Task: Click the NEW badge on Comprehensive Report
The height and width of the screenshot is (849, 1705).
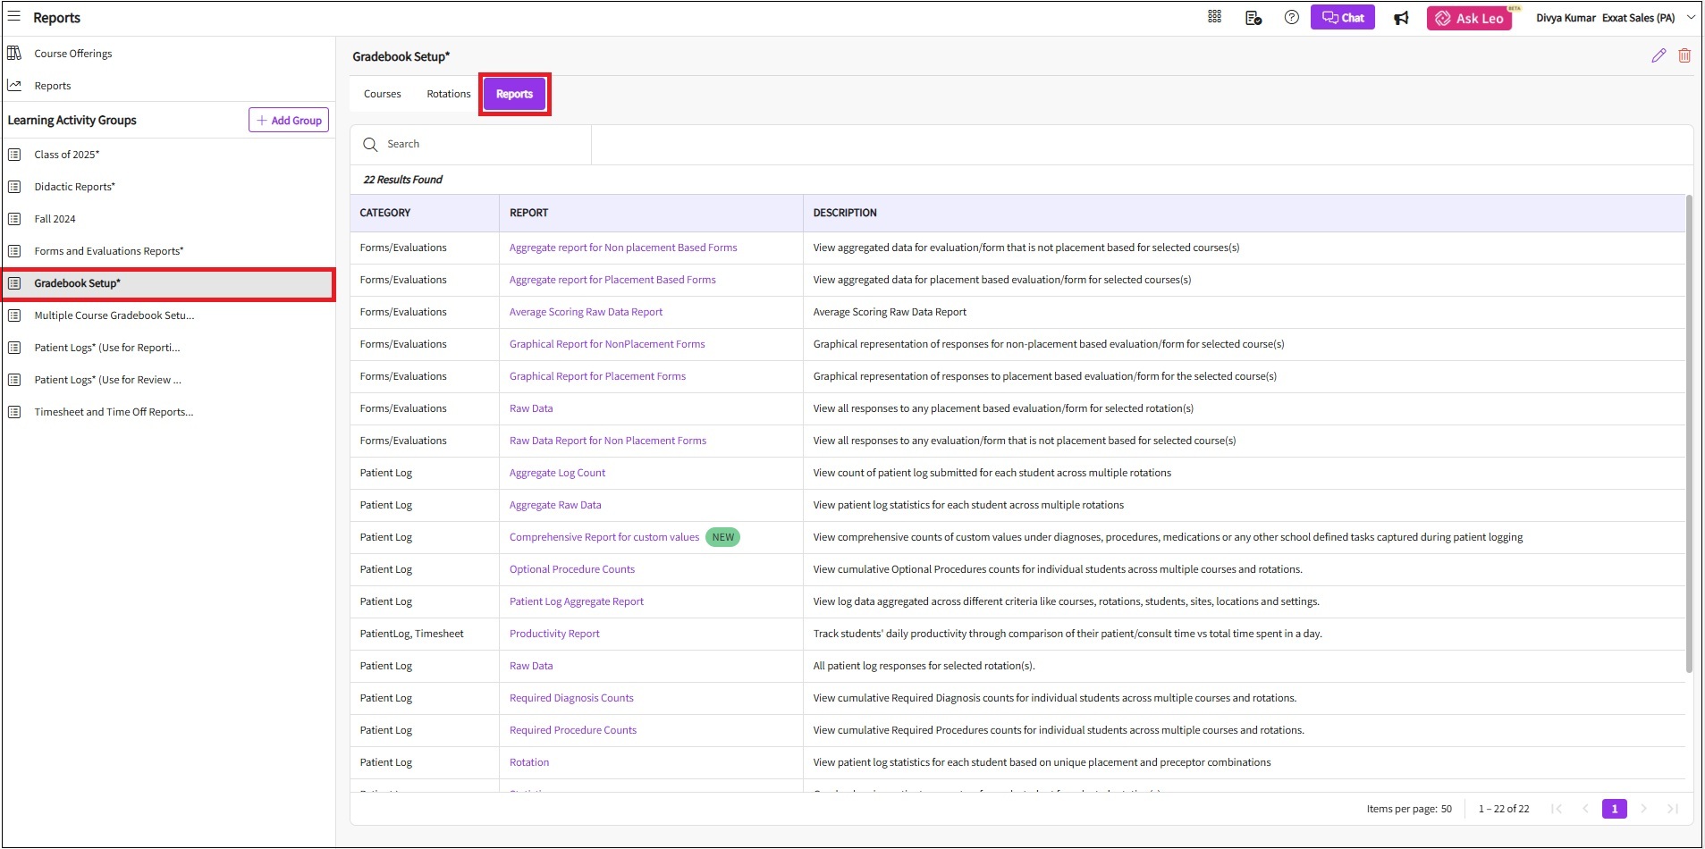Action: (723, 537)
